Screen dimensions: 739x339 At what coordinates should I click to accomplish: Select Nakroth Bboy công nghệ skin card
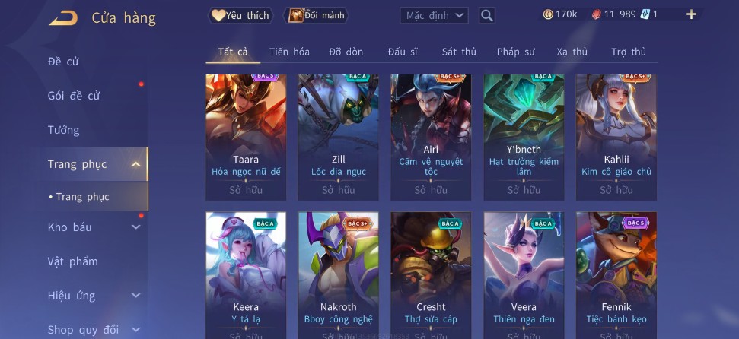(x=339, y=275)
